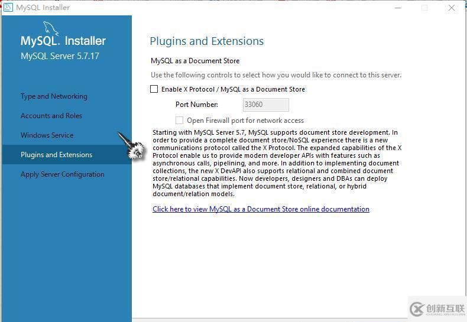
Task: Minimize the MySQL Installer window
Action: pos(398,8)
